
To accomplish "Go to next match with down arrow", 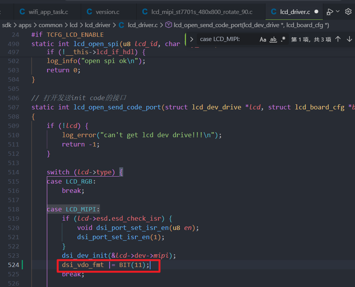I will [349, 39].
